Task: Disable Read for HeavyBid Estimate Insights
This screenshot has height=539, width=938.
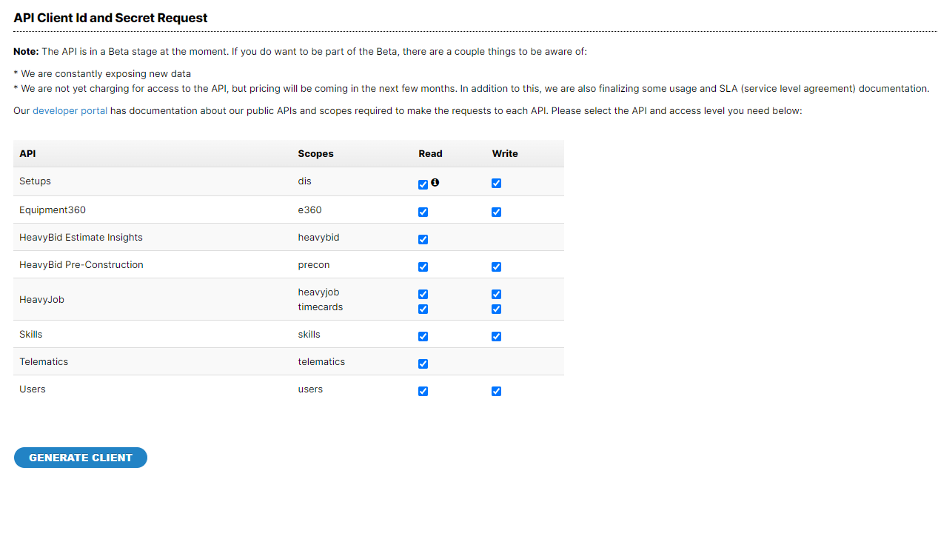Action: coord(423,239)
